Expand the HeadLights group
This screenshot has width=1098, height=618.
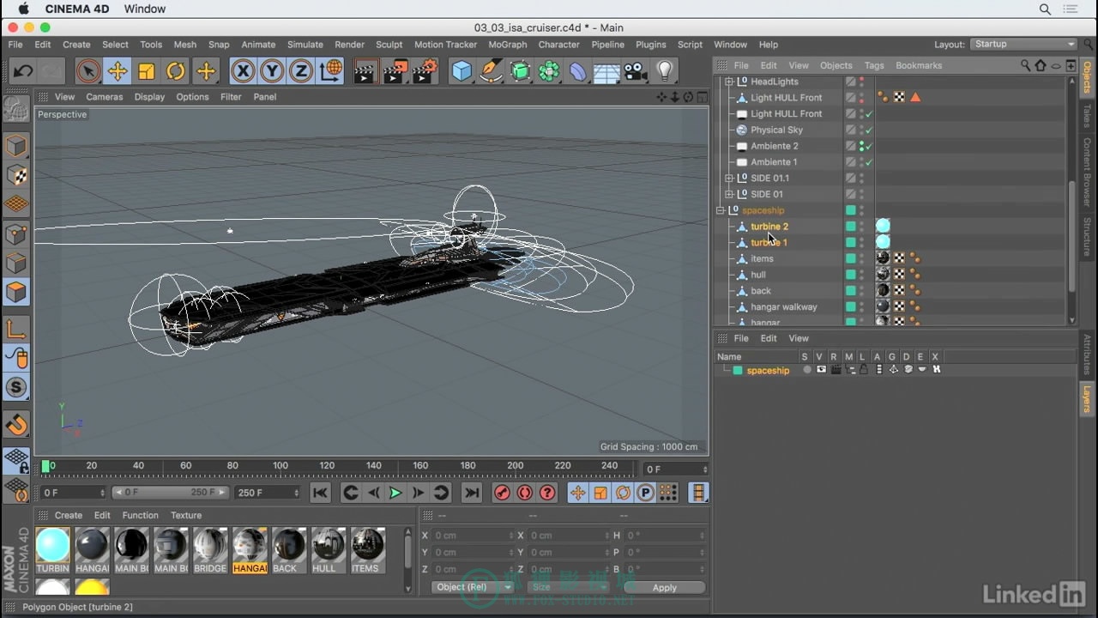tap(729, 82)
